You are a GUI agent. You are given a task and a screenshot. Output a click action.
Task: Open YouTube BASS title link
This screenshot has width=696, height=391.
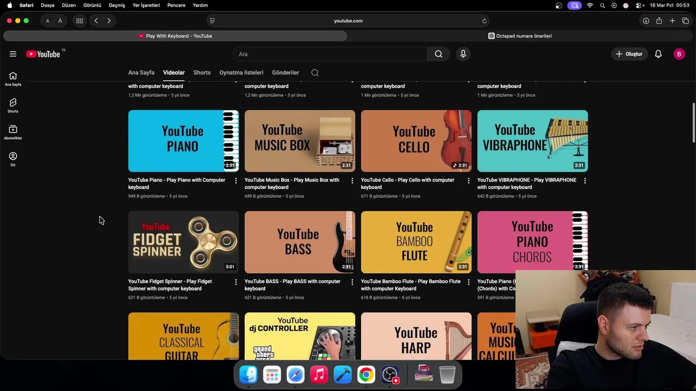pyautogui.click(x=293, y=285)
